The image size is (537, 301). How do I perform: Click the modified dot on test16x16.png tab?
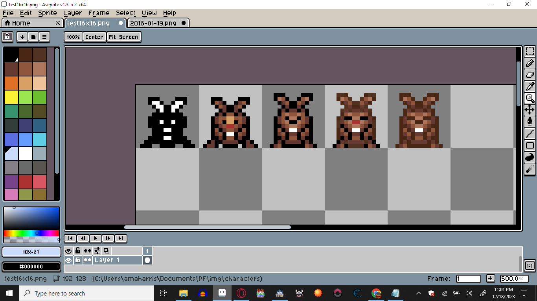click(121, 23)
